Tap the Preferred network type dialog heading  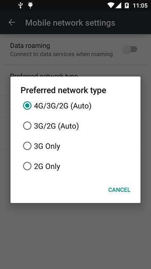63,90
